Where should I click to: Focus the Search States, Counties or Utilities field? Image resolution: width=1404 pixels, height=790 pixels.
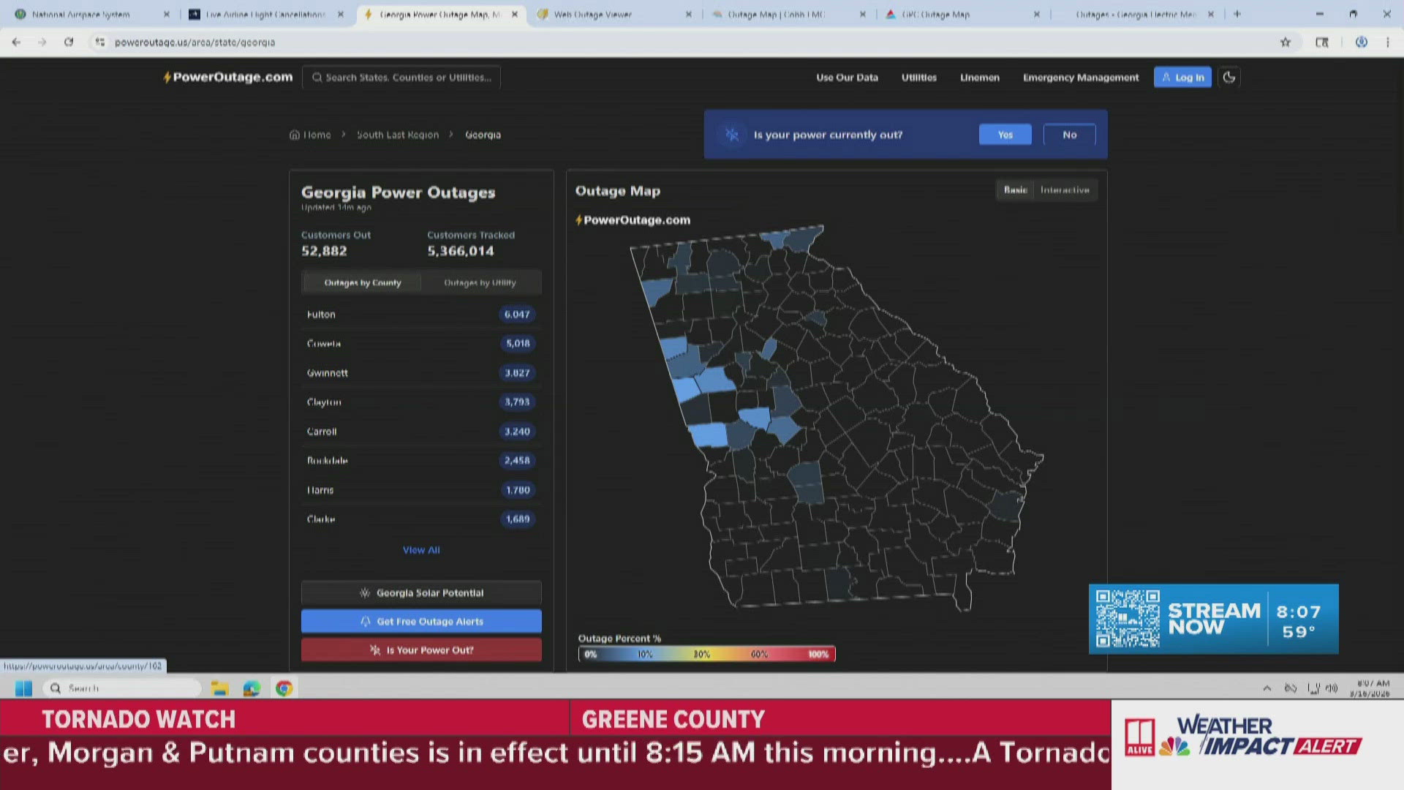(x=401, y=77)
